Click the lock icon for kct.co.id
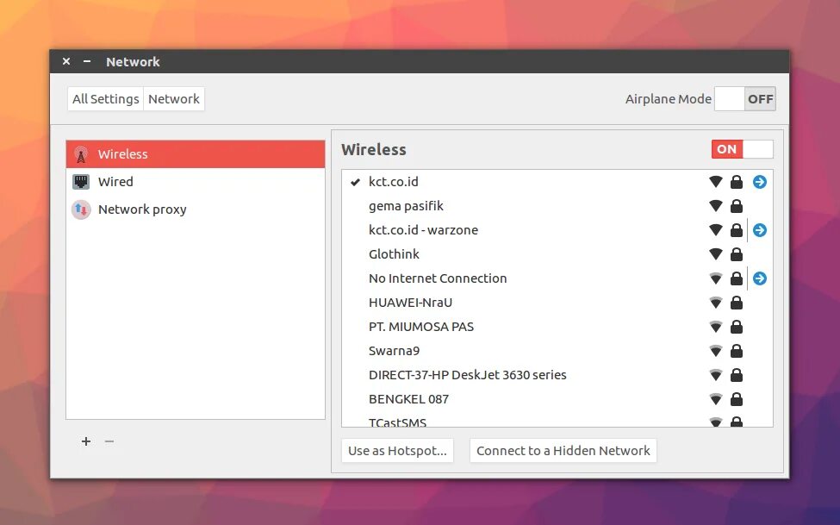 pyautogui.click(x=737, y=182)
